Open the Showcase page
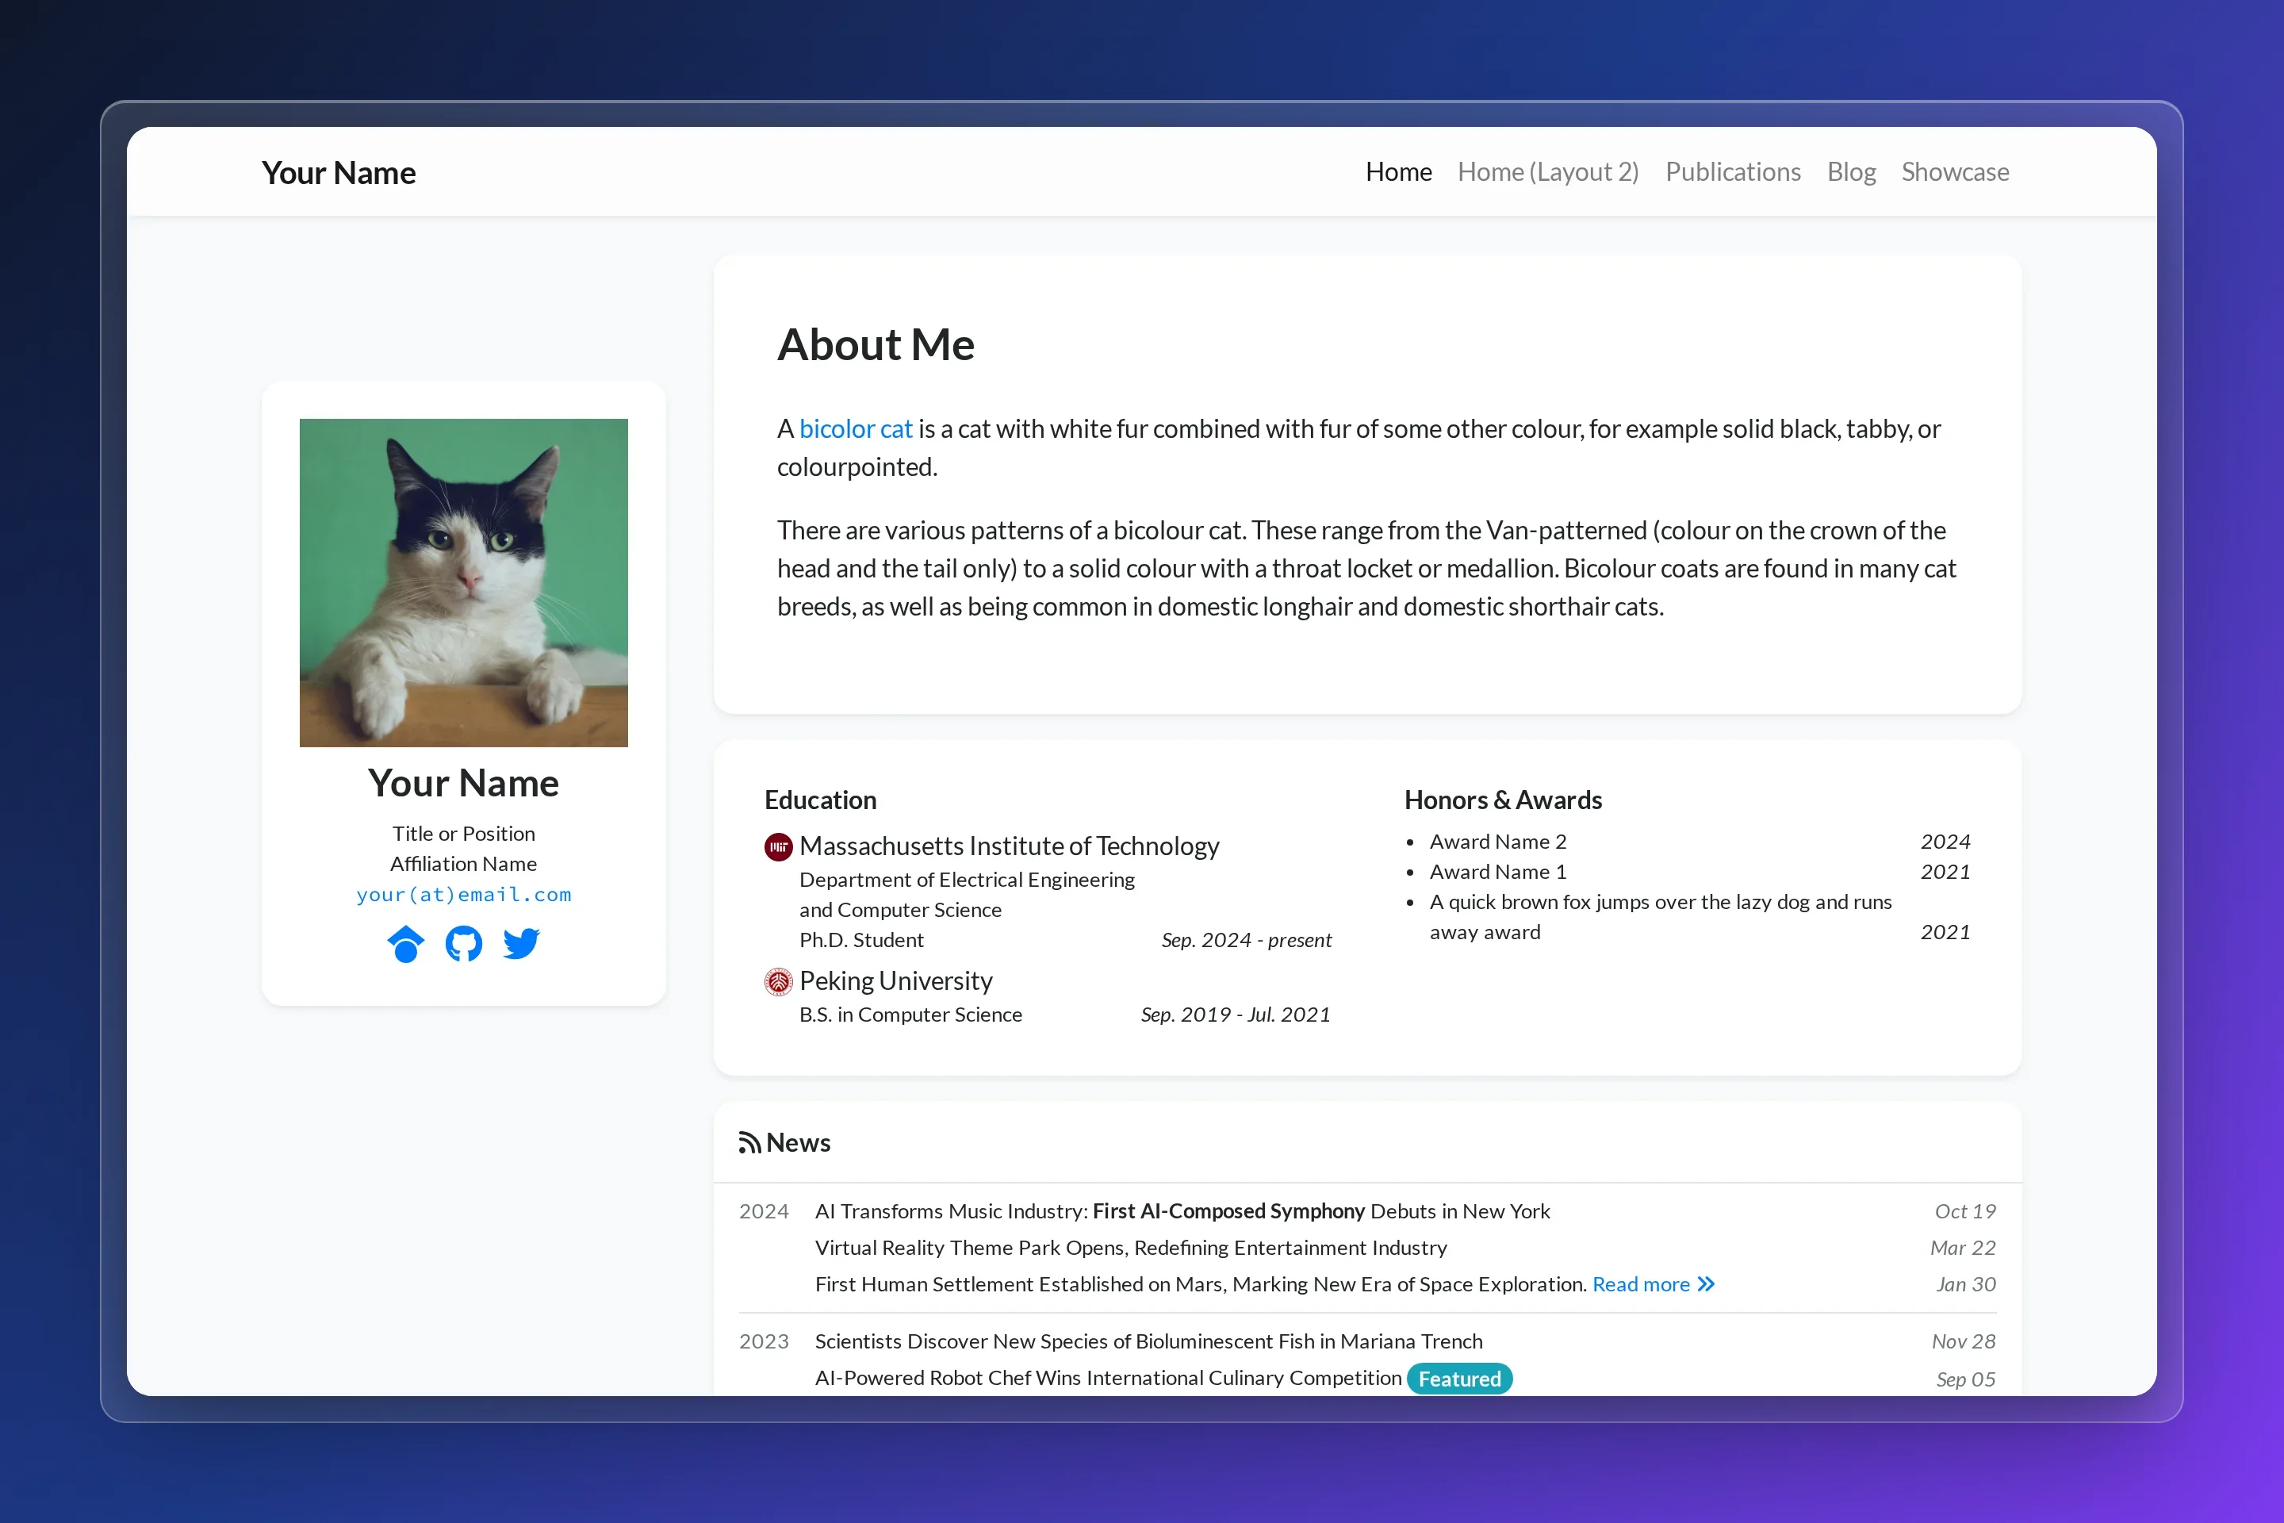The width and height of the screenshot is (2284, 1523). [1956, 172]
